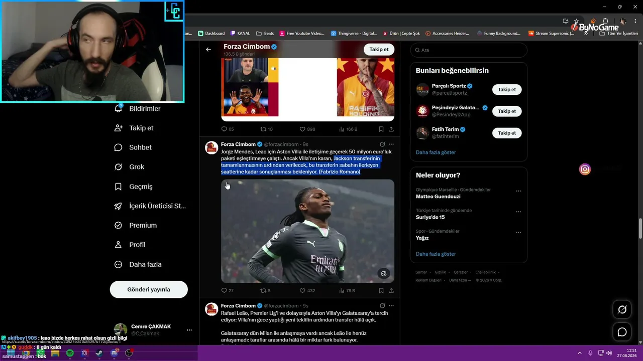
Task: Expand the Daha fazla sidebar menu
Action: [x=138, y=264]
